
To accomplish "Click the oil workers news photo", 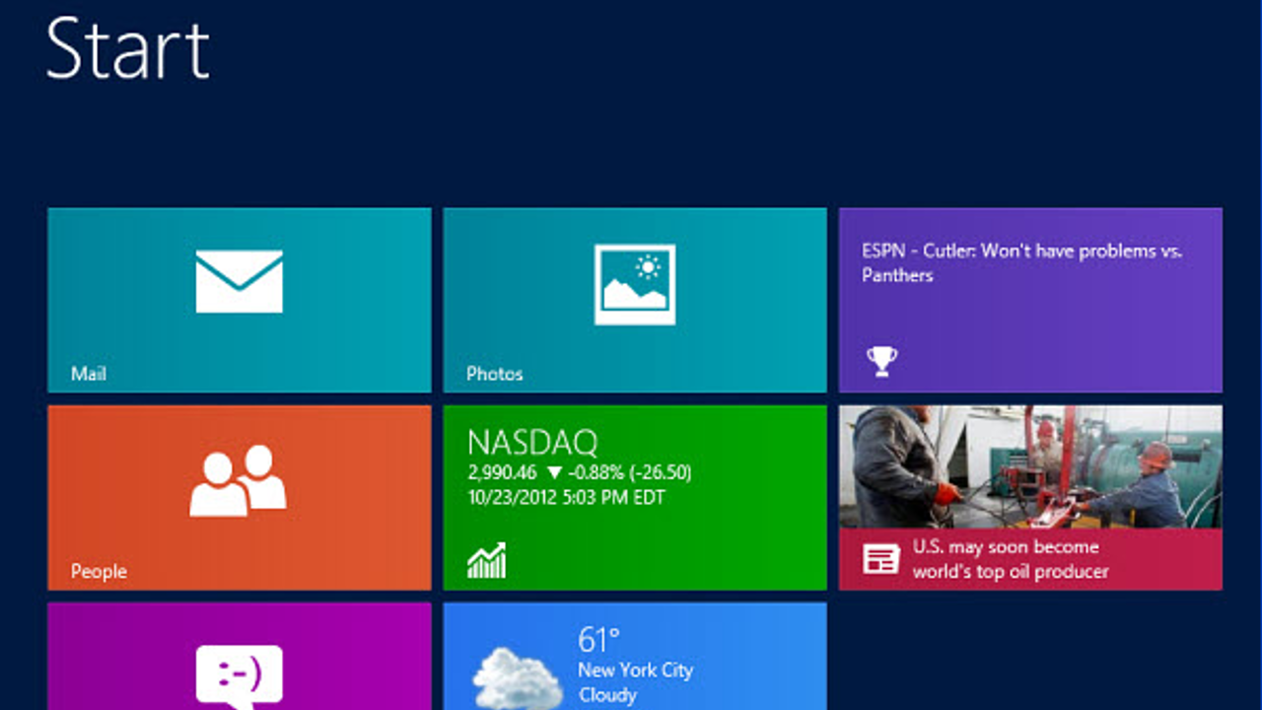I will [1030, 466].
